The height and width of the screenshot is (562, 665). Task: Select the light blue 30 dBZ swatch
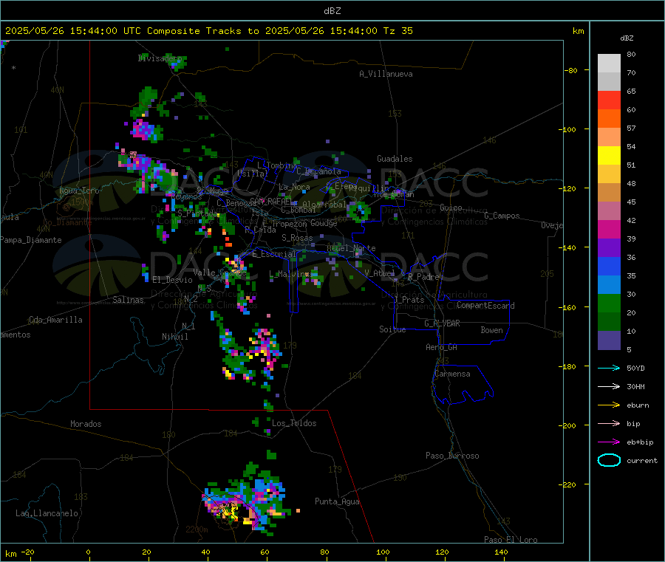tap(609, 285)
